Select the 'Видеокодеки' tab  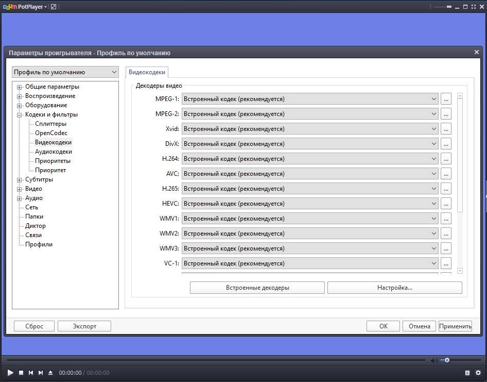point(147,72)
